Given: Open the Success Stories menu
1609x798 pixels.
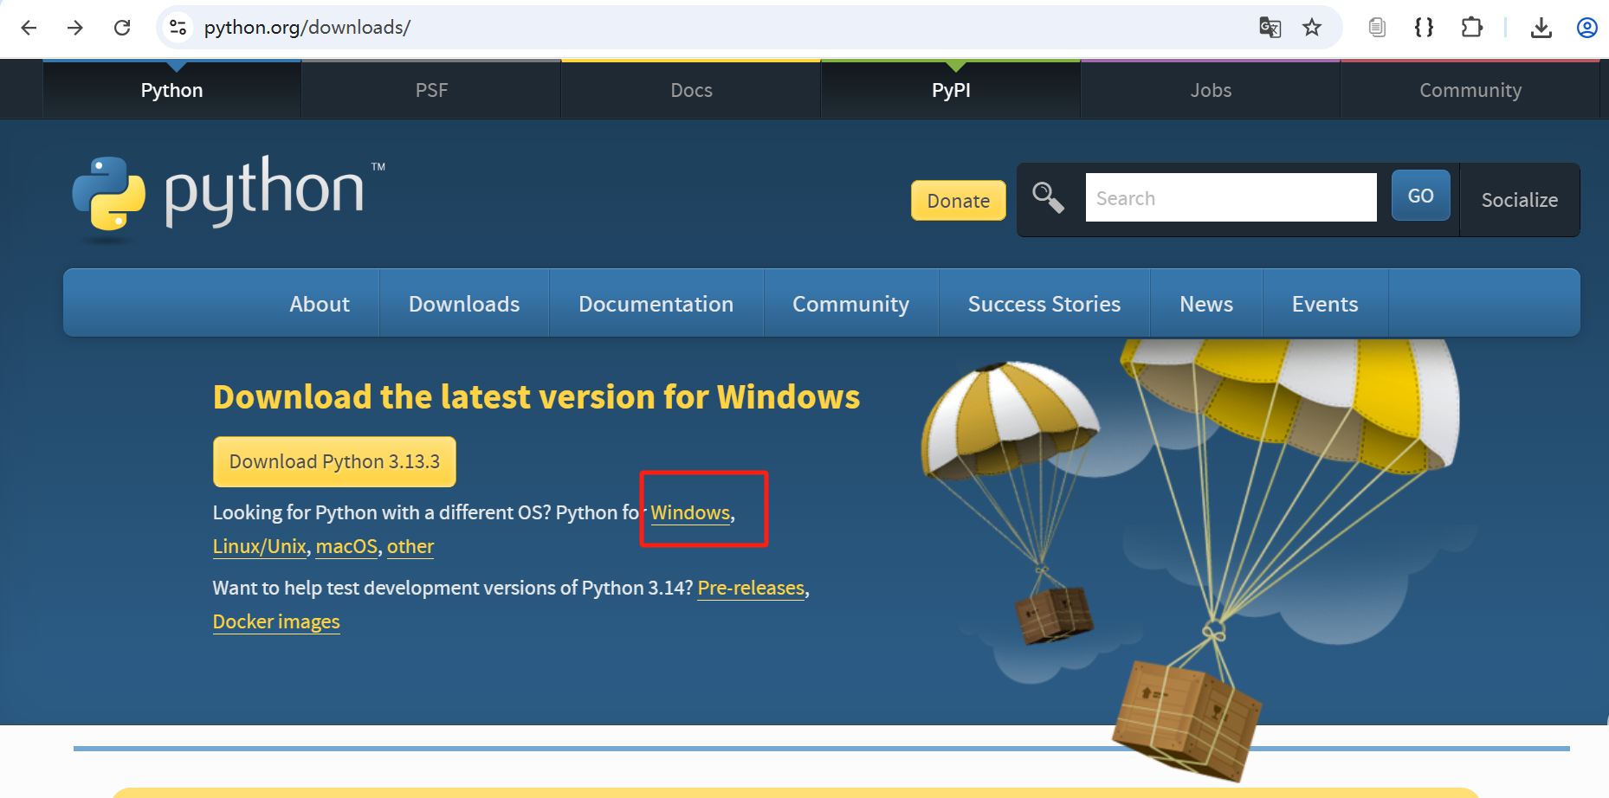Looking at the screenshot, I should [1044, 304].
